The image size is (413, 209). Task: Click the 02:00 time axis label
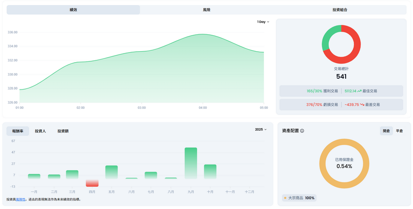(81, 107)
